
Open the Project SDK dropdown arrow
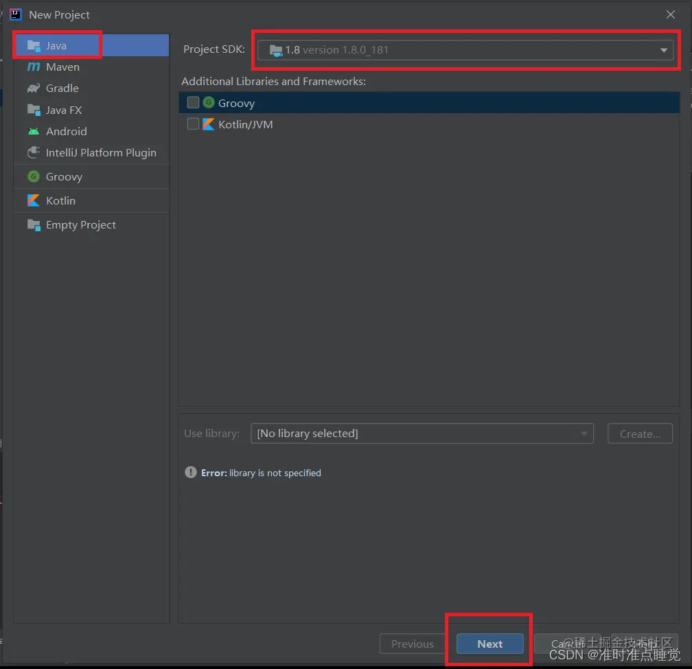click(x=663, y=50)
